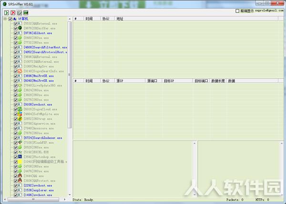Click the SearchIndexer.exe process icon

click(x=20, y=138)
